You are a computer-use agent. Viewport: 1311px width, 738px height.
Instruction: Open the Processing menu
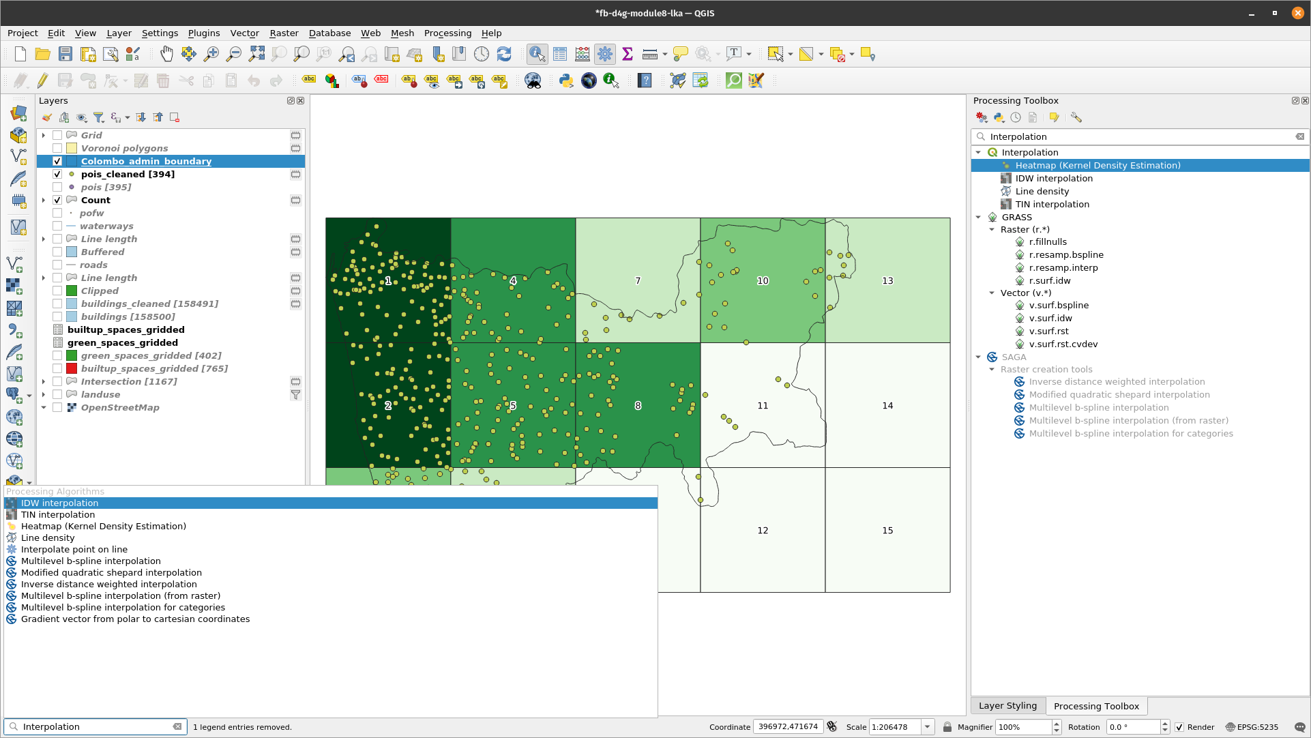[x=447, y=33]
